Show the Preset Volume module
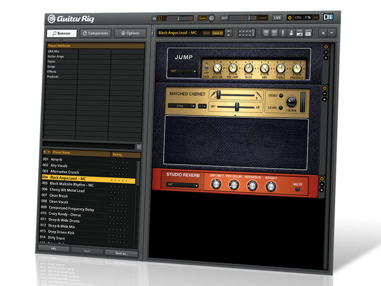The width and height of the screenshot is (381, 286). [x=299, y=33]
